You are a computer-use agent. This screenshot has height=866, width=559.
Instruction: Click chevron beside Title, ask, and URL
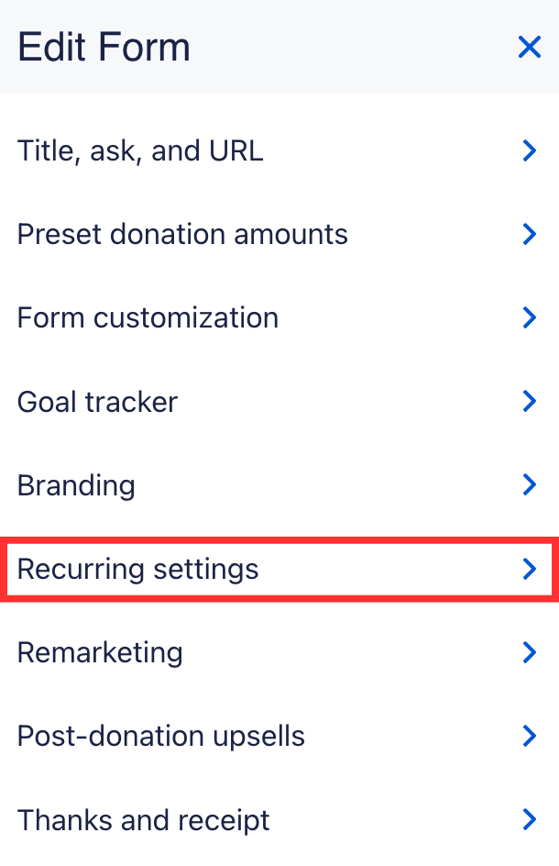point(528,150)
